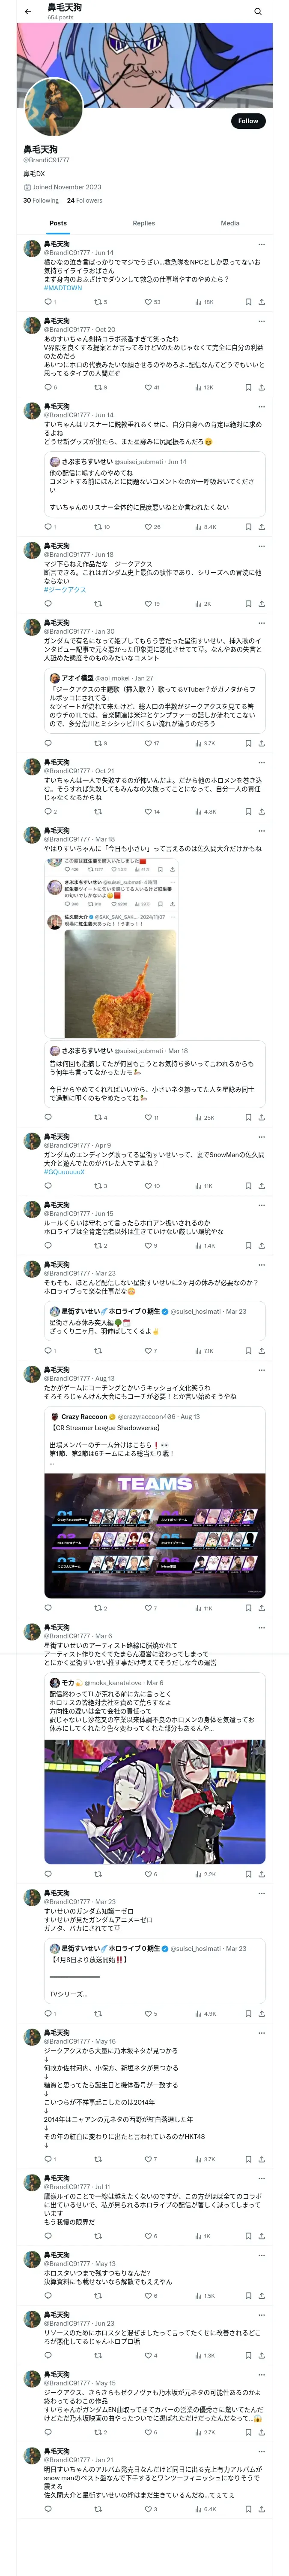Switch to the Media tab

coord(230,223)
